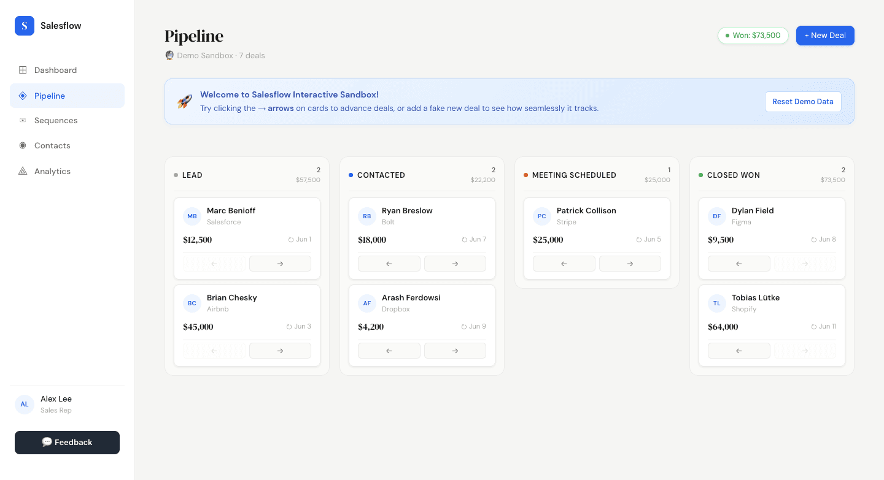Click the Ryan Breslow deal name
Image resolution: width=884 pixels, height=480 pixels.
point(407,210)
